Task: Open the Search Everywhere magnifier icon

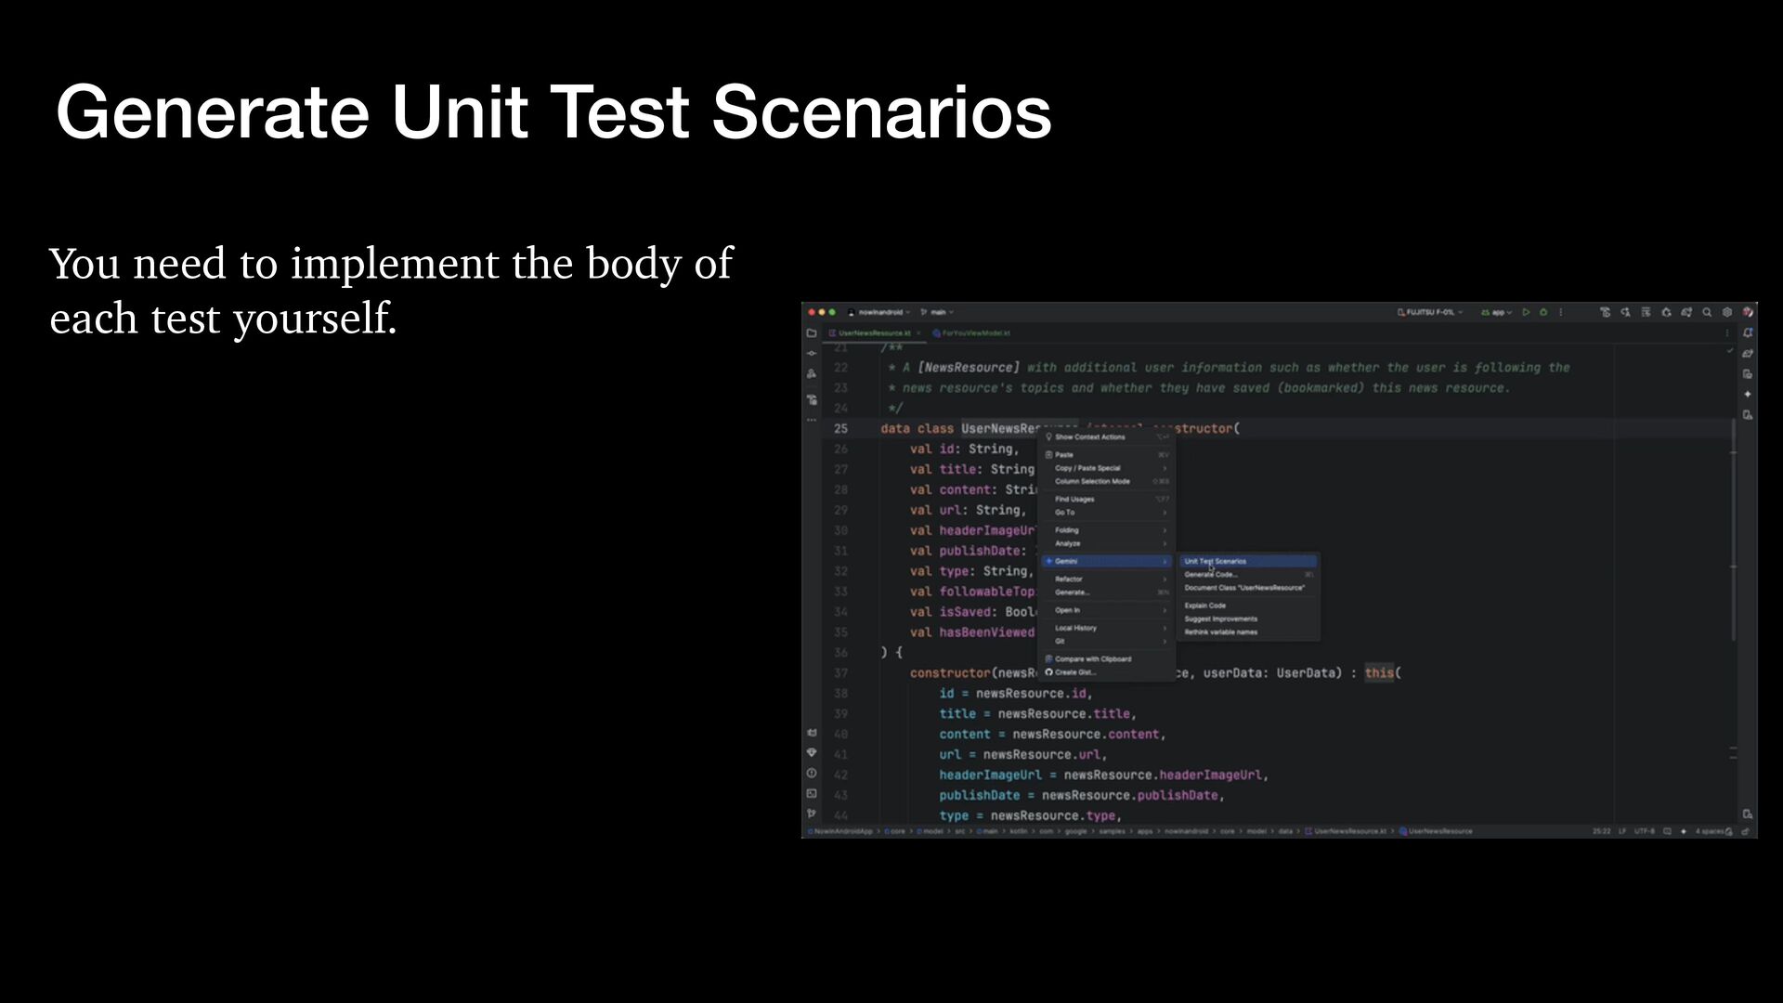Action: click(1707, 313)
